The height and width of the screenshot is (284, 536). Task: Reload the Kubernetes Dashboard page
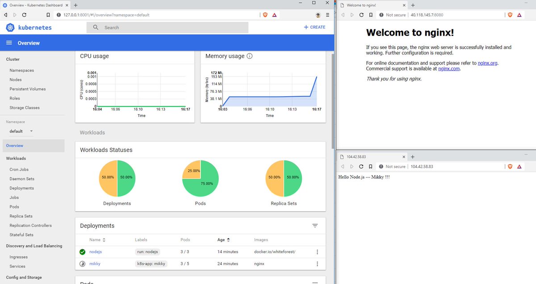pos(24,15)
